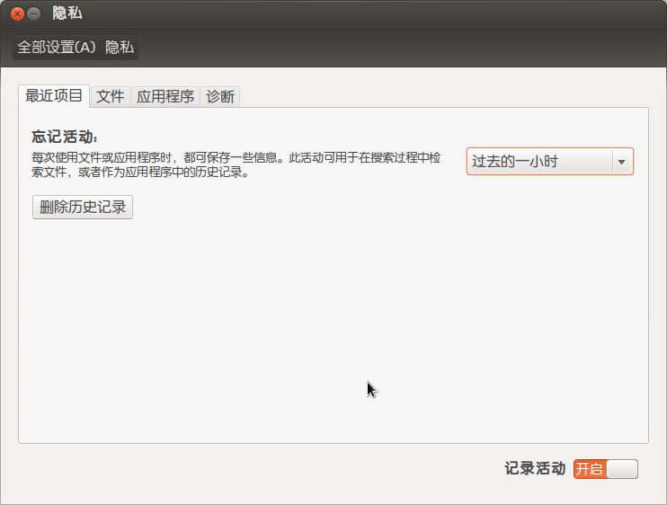The width and height of the screenshot is (667, 505).
Task: Switch to the 最近项目 tab
Action: 54,96
